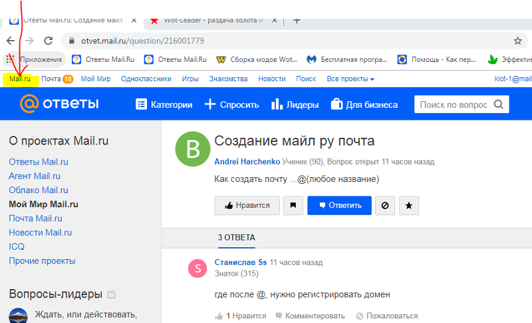The width and height of the screenshot is (532, 323).
Task: Close the Ответы Mail.ru browser tab
Action: [x=134, y=21]
